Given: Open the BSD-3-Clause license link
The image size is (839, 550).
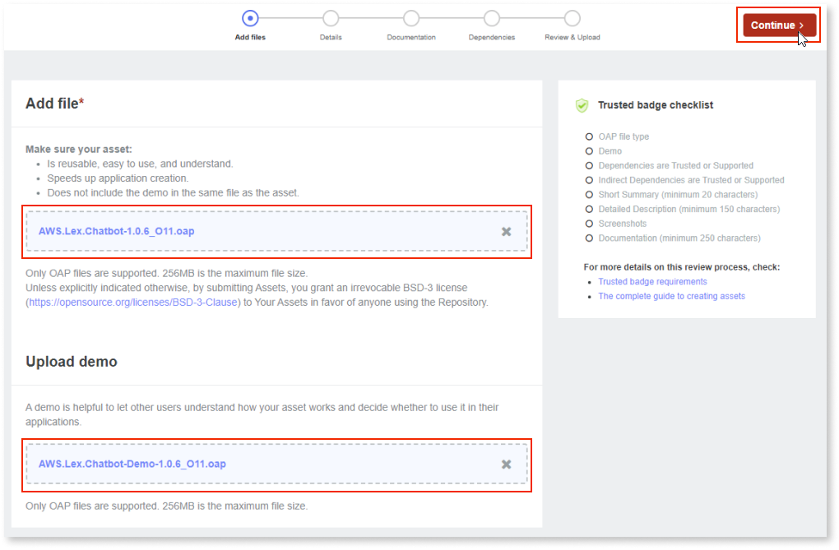Looking at the screenshot, I should click(133, 303).
